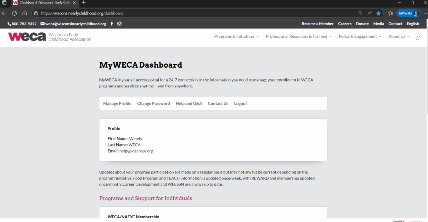Open Donate link in top bar
428x222 pixels.
point(362,24)
